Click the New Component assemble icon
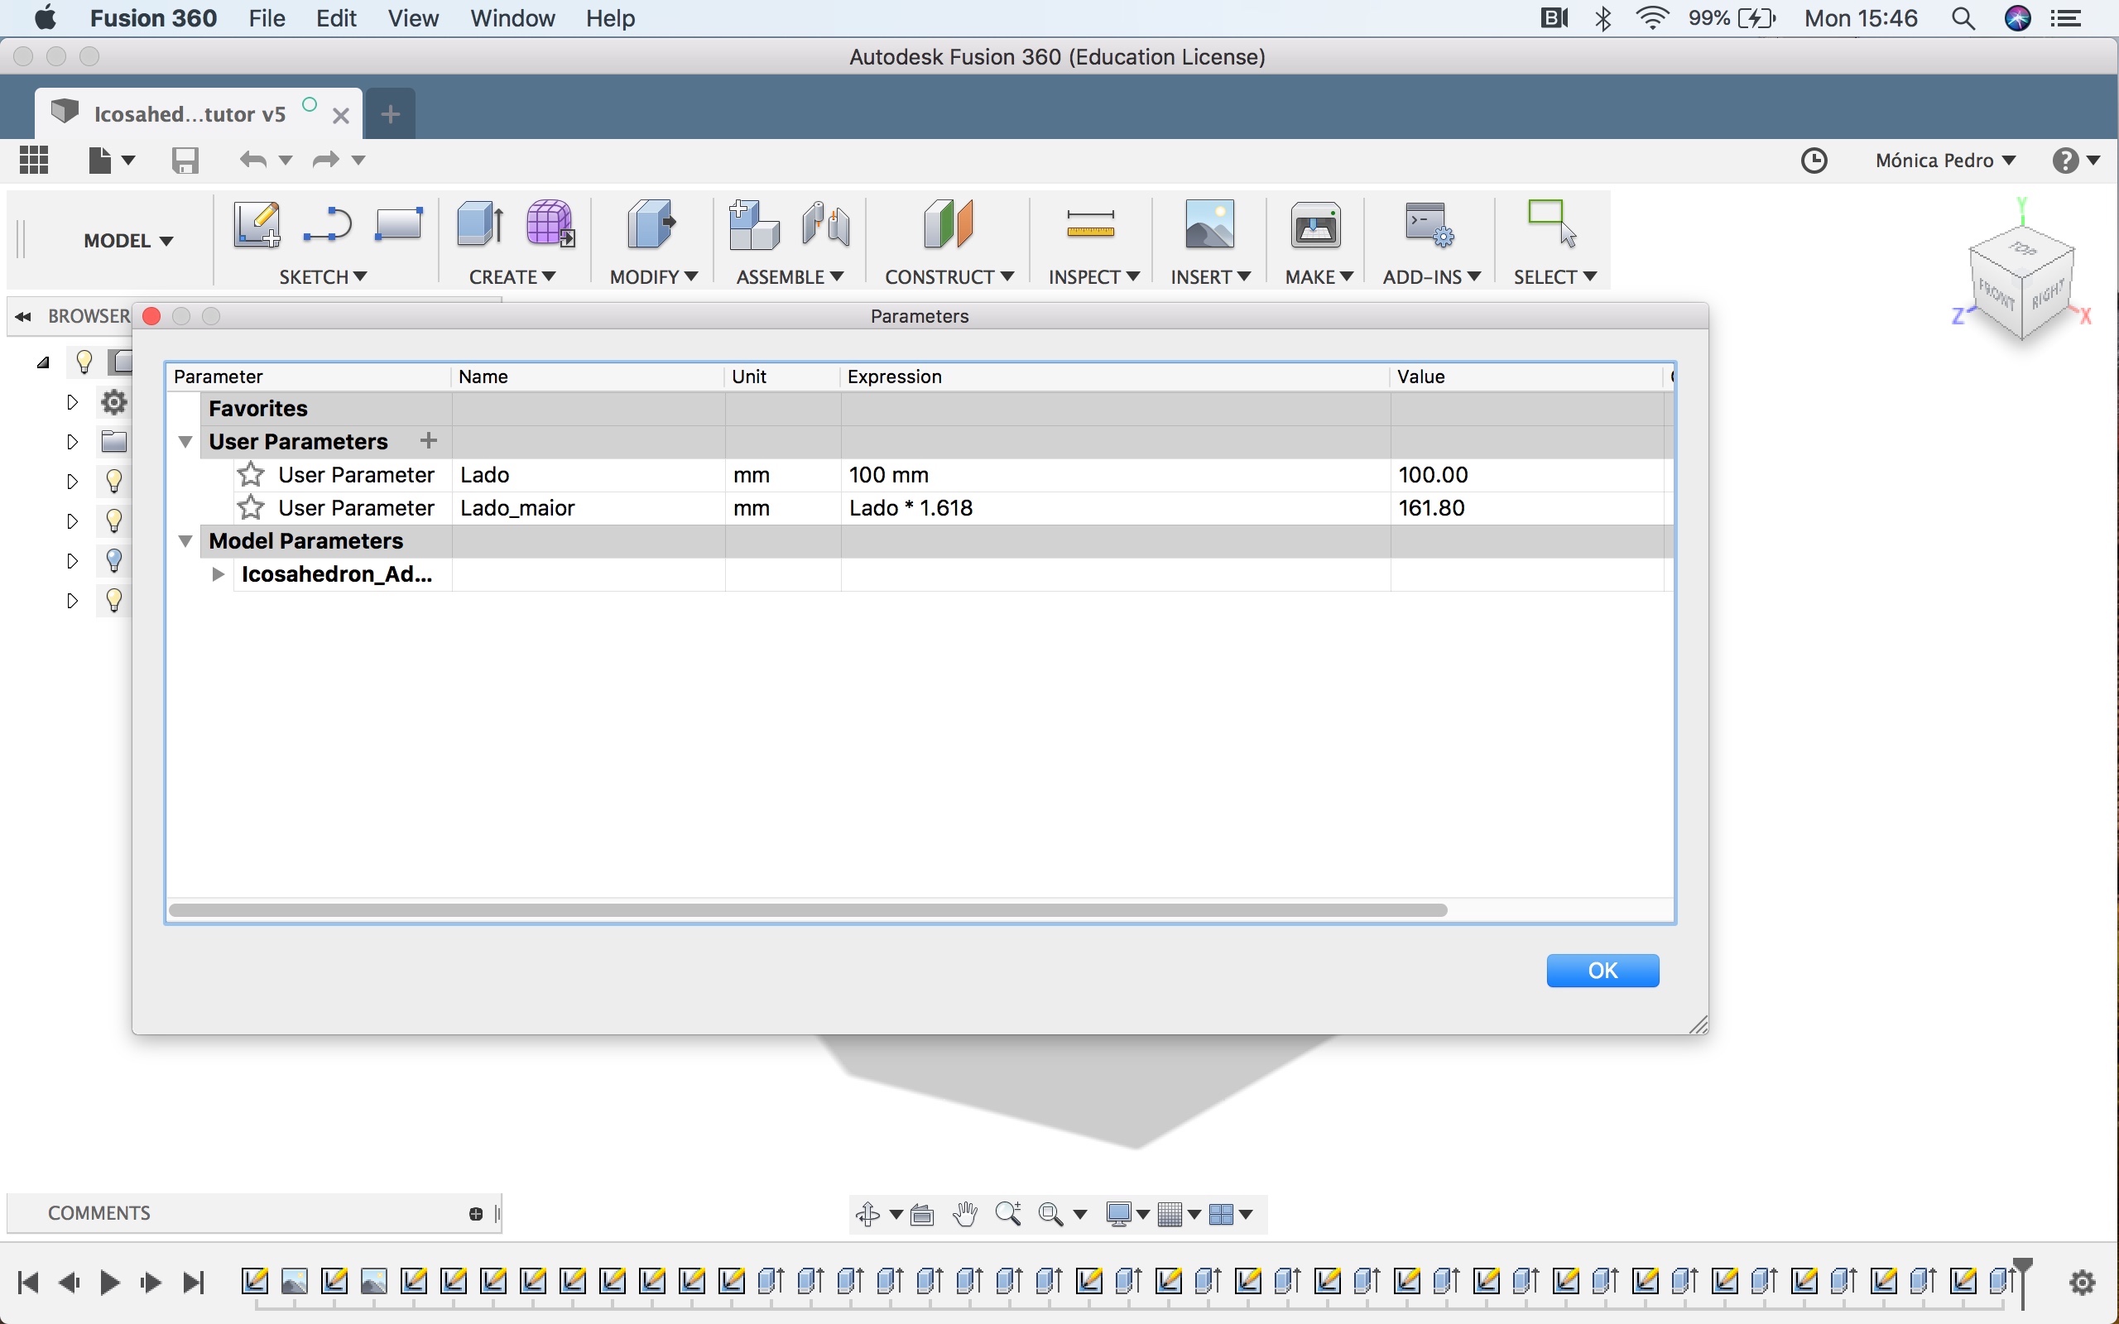This screenshot has height=1324, width=2119. 754,224
